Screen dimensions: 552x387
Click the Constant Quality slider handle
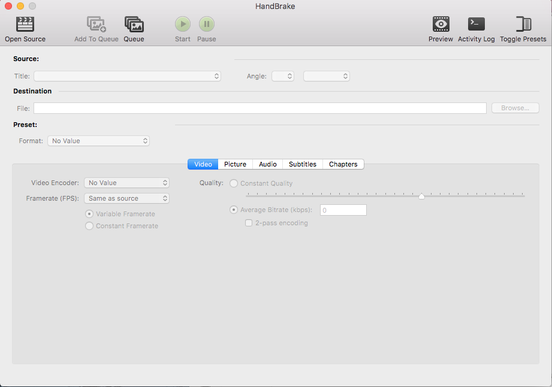pyautogui.click(x=421, y=196)
